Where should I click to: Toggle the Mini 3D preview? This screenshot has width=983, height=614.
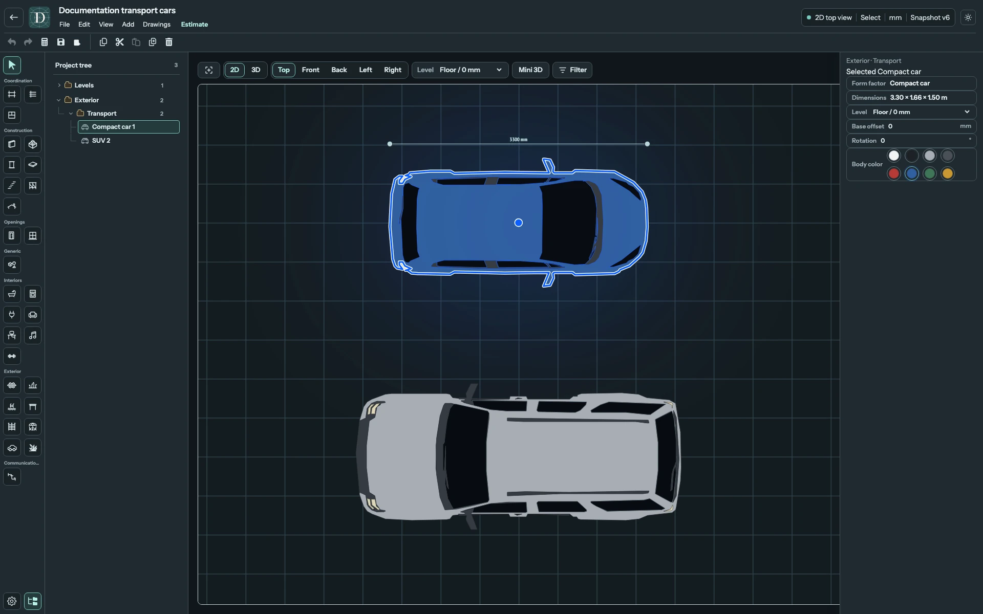click(530, 70)
